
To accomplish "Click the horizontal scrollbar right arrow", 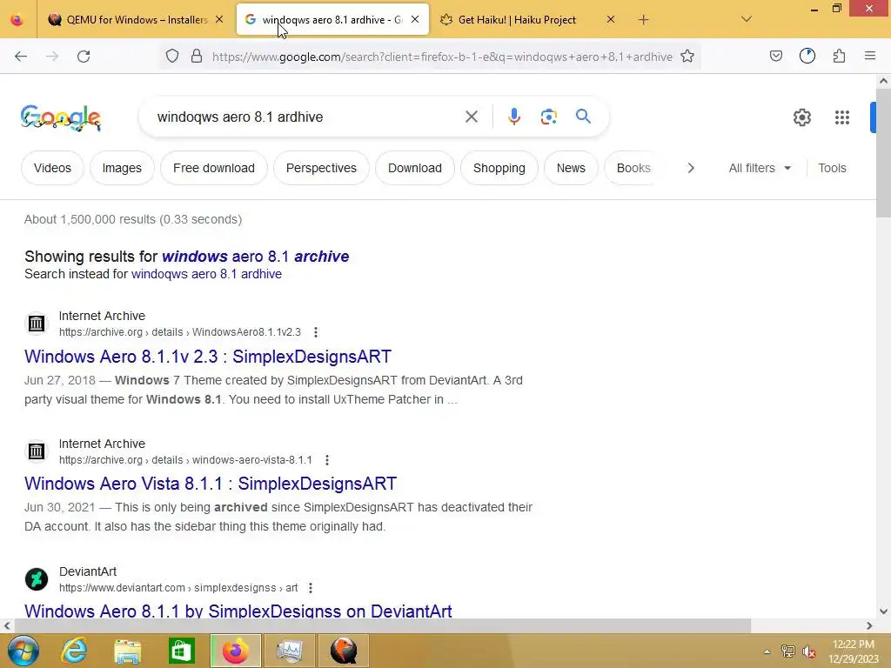I will 869,626.
